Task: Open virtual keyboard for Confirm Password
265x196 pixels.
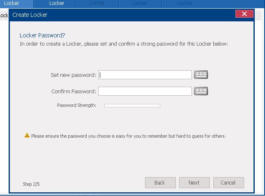Action: click(201, 91)
